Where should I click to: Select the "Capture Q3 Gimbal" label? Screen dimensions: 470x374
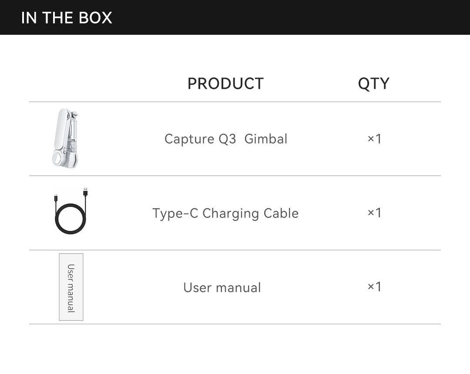pyautogui.click(x=226, y=139)
